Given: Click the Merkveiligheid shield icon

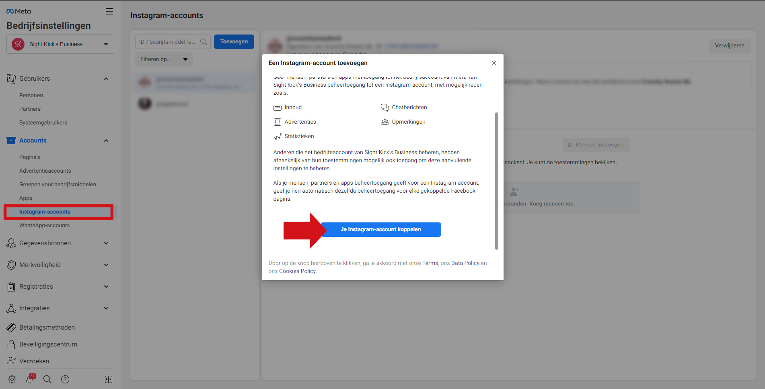Looking at the screenshot, I should tap(11, 265).
